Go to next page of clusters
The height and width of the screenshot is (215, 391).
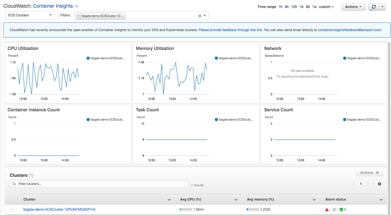368,184
